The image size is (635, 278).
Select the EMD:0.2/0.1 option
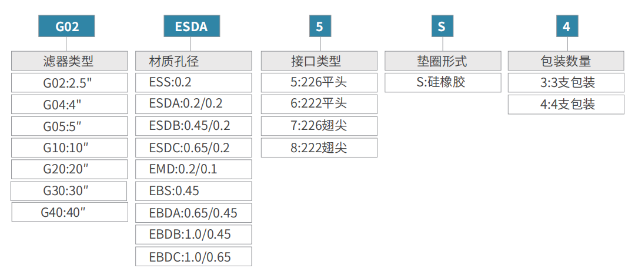193,169
